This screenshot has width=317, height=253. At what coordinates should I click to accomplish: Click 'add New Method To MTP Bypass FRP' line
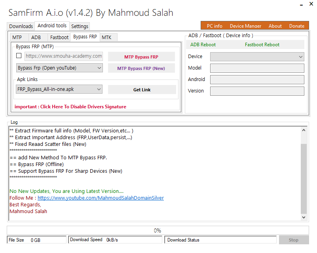(x=58, y=157)
